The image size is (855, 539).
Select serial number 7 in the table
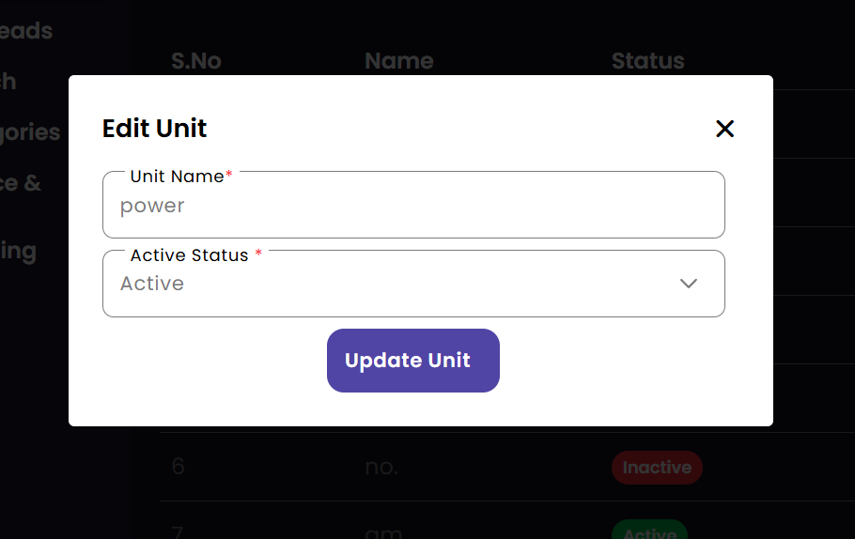point(178,532)
